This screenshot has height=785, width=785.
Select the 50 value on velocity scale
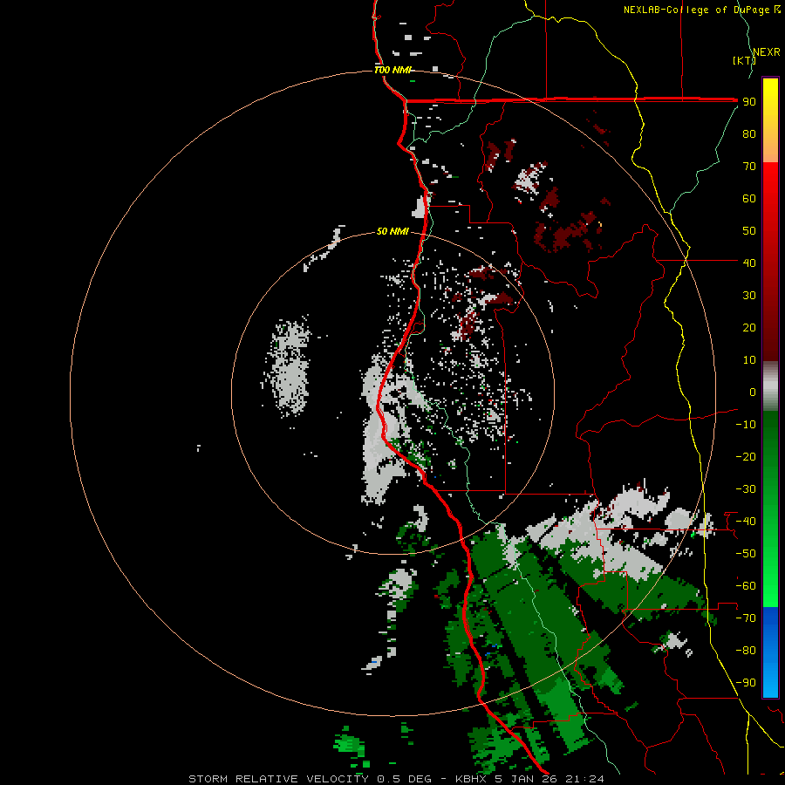pos(749,231)
